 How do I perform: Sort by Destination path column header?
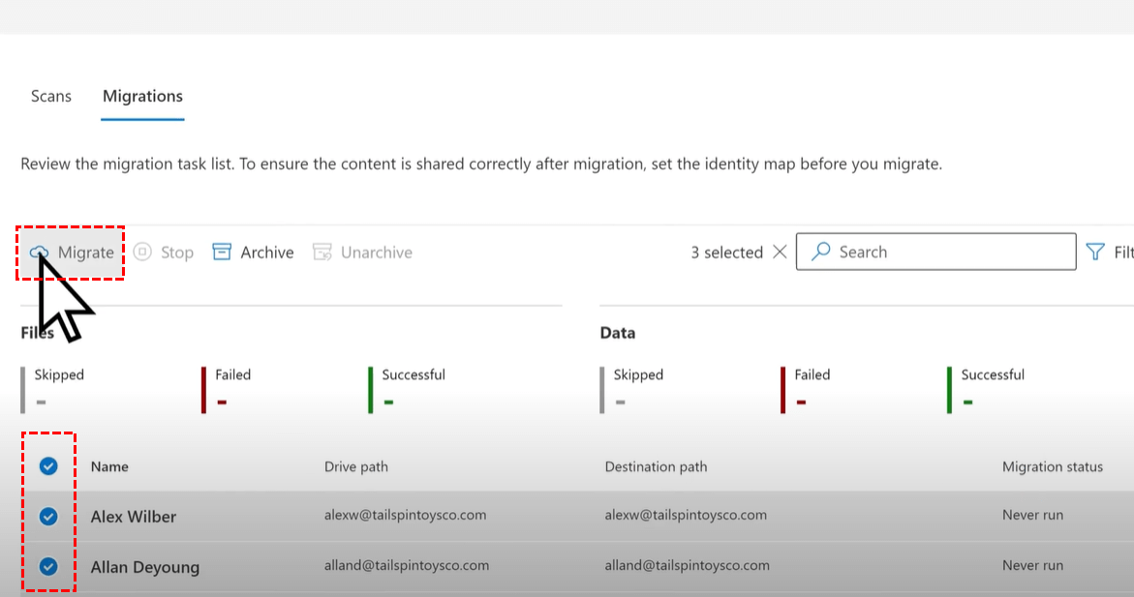click(x=656, y=466)
